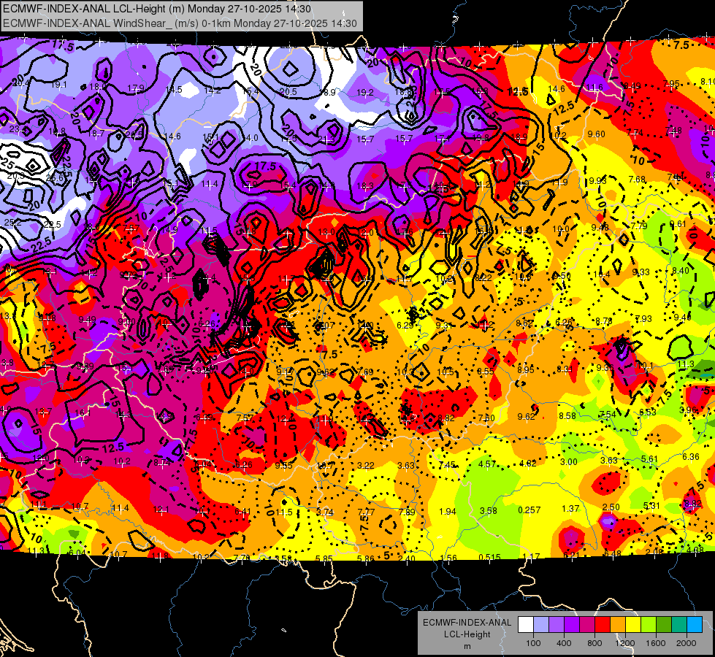715x657 pixels.
Task: Click the 6.41 grid value
Action: coord(242,512)
